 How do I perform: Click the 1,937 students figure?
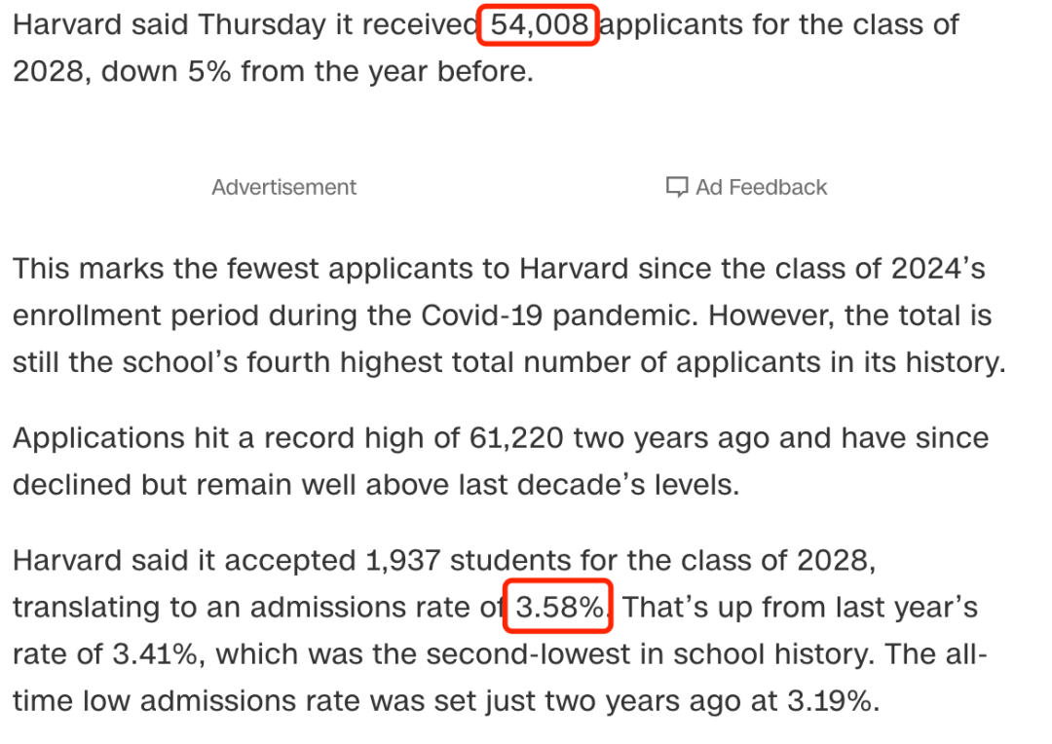point(402,561)
